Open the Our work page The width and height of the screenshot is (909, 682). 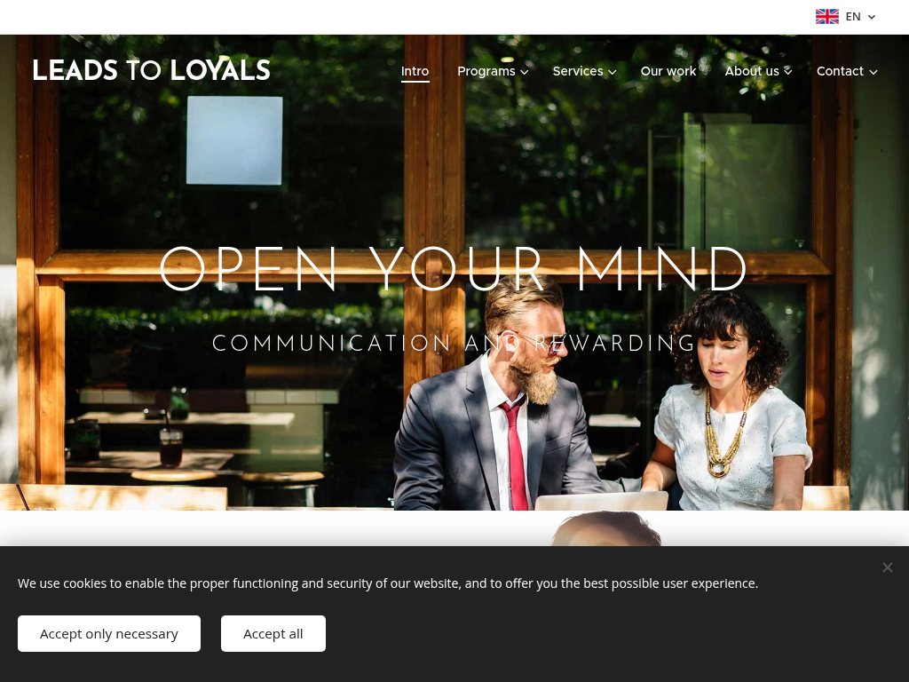[668, 71]
